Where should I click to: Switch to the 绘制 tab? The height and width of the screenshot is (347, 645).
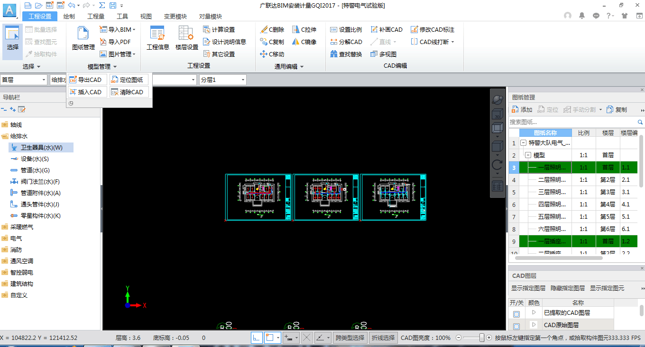coord(69,16)
